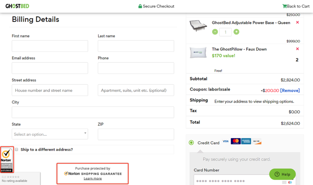Open the State selection dropdown
The width and height of the screenshot is (313, 185).
click(x=50, y=134)
